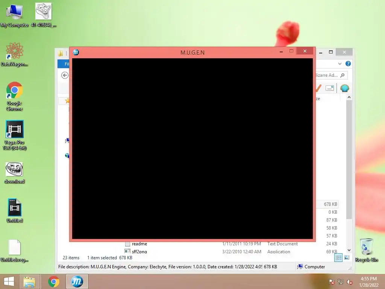Viewport: 385px width, 289px height.
Task: Select the sff2png application row
Action: click(231, 251)
